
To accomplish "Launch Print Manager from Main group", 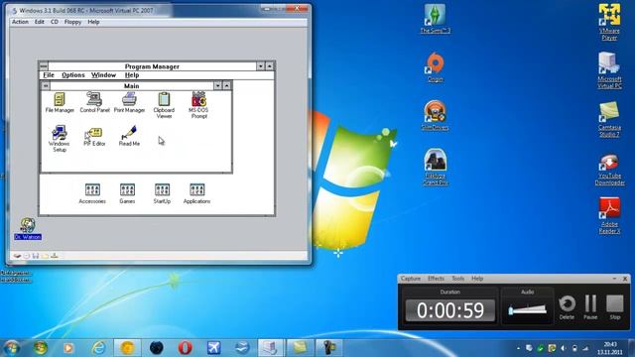I will pos(129,102).
